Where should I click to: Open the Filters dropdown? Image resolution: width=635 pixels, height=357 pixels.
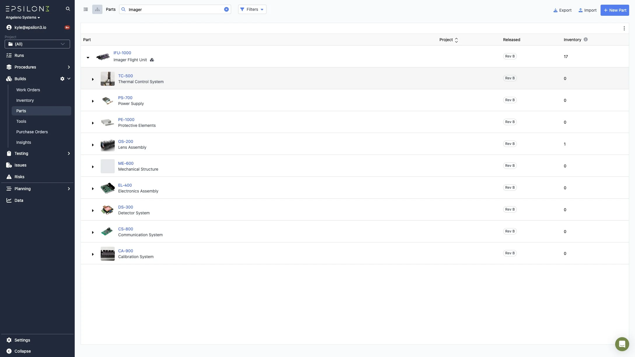252,9
